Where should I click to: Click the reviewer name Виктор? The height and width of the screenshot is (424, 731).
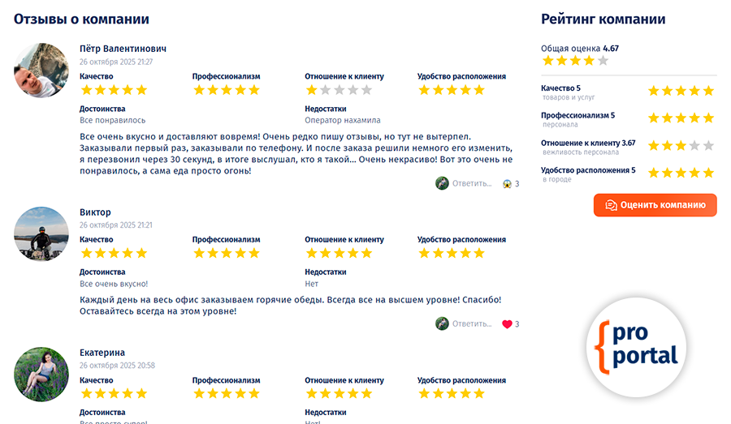(x=95, y=212)
